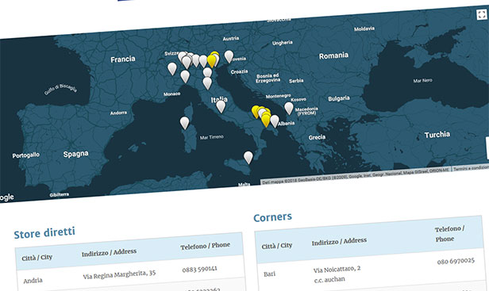Click the Gibilterra label on the map
The width and height of the screenshot is (489, 291).
60,195
